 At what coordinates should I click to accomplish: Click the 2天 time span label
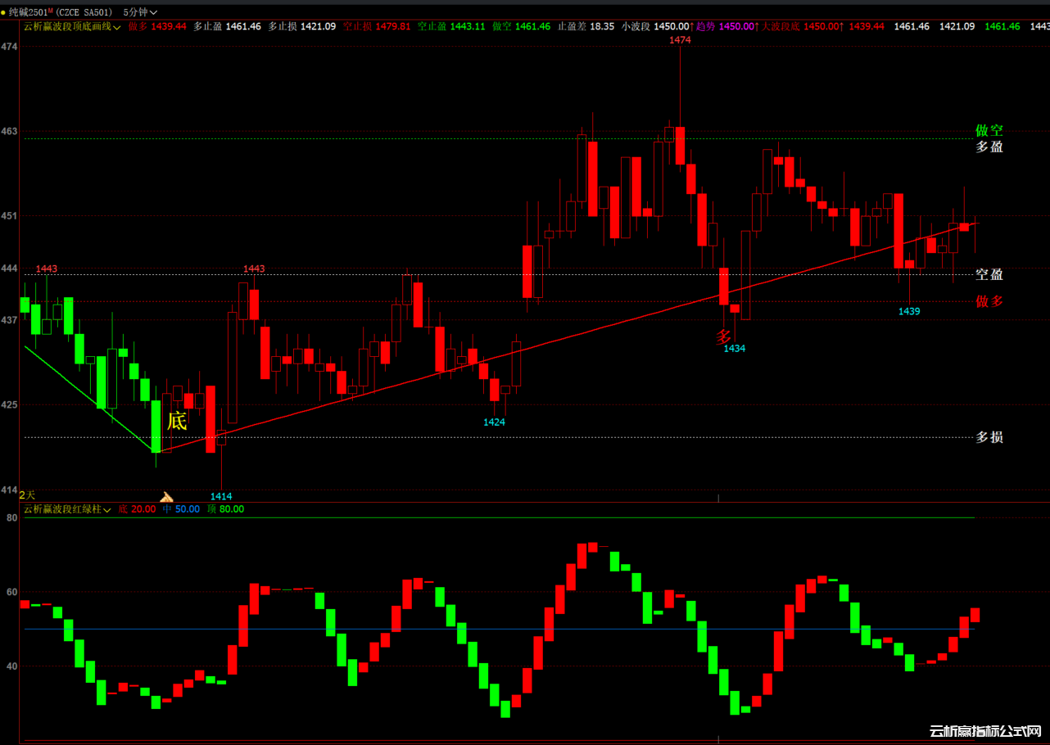[x=28, y=495]
